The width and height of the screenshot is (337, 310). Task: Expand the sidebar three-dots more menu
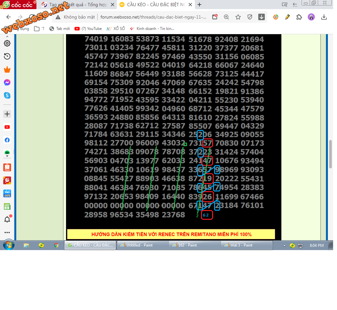coord(7,232)
